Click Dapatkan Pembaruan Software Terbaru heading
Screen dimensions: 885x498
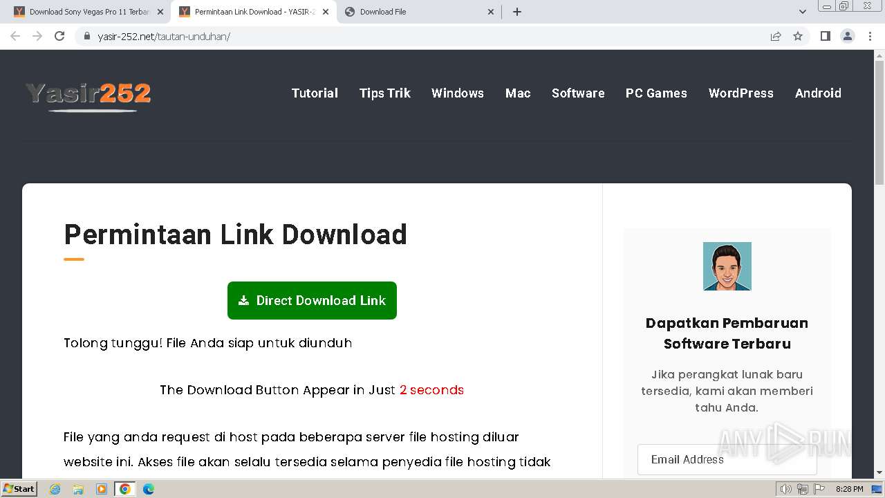click(x=727, y=333)
